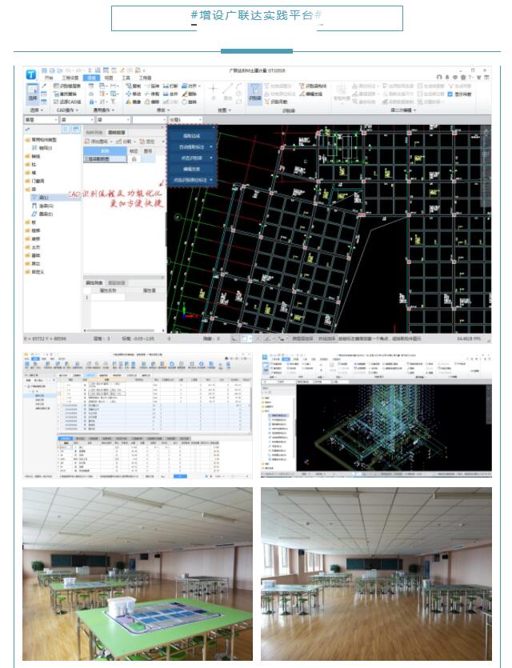This screenshot has height=668, width=512.
Task: Click 编辑支座 in the floating panel
Action: point(192,169)
